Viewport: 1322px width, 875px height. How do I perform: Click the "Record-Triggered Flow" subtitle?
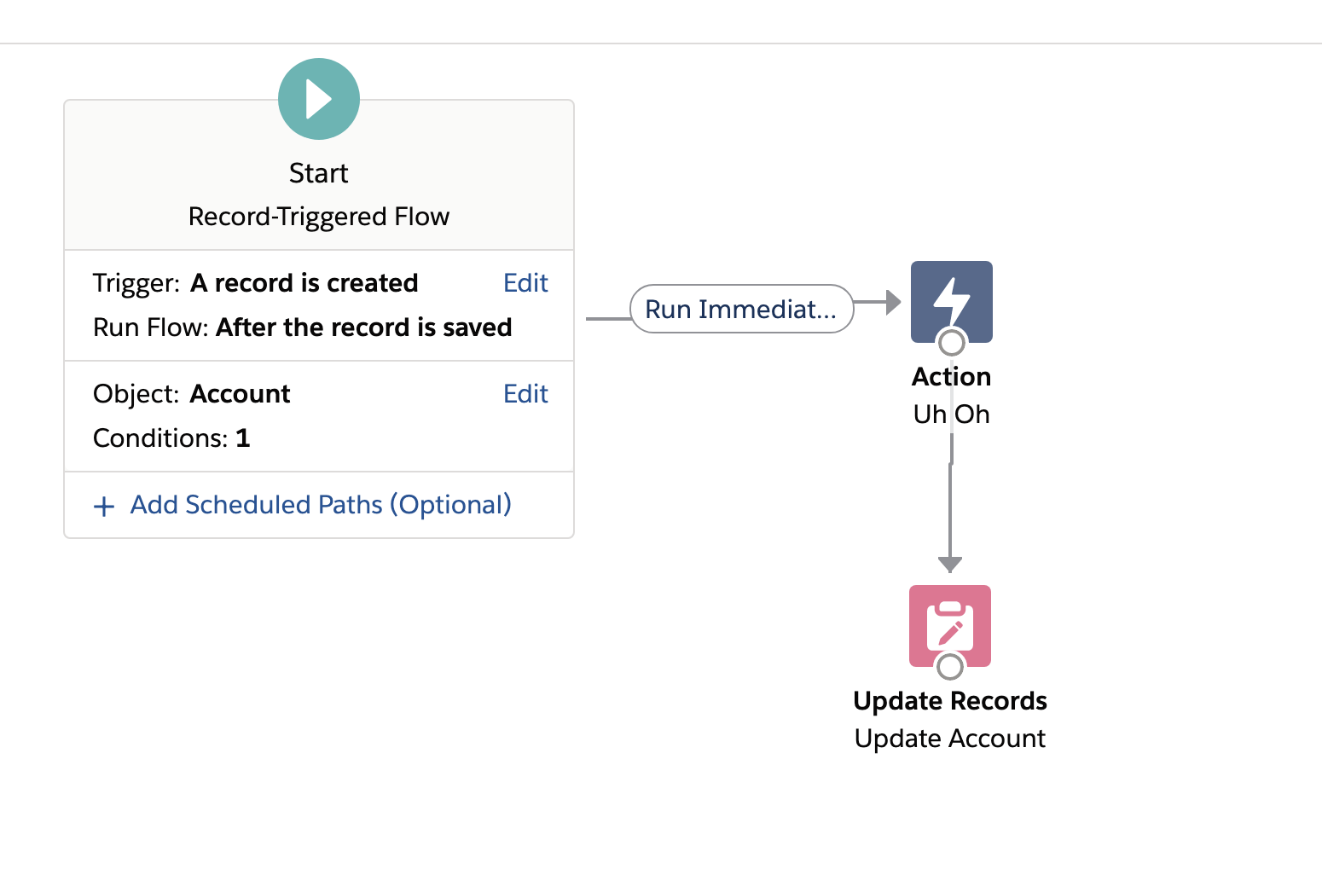319,217
